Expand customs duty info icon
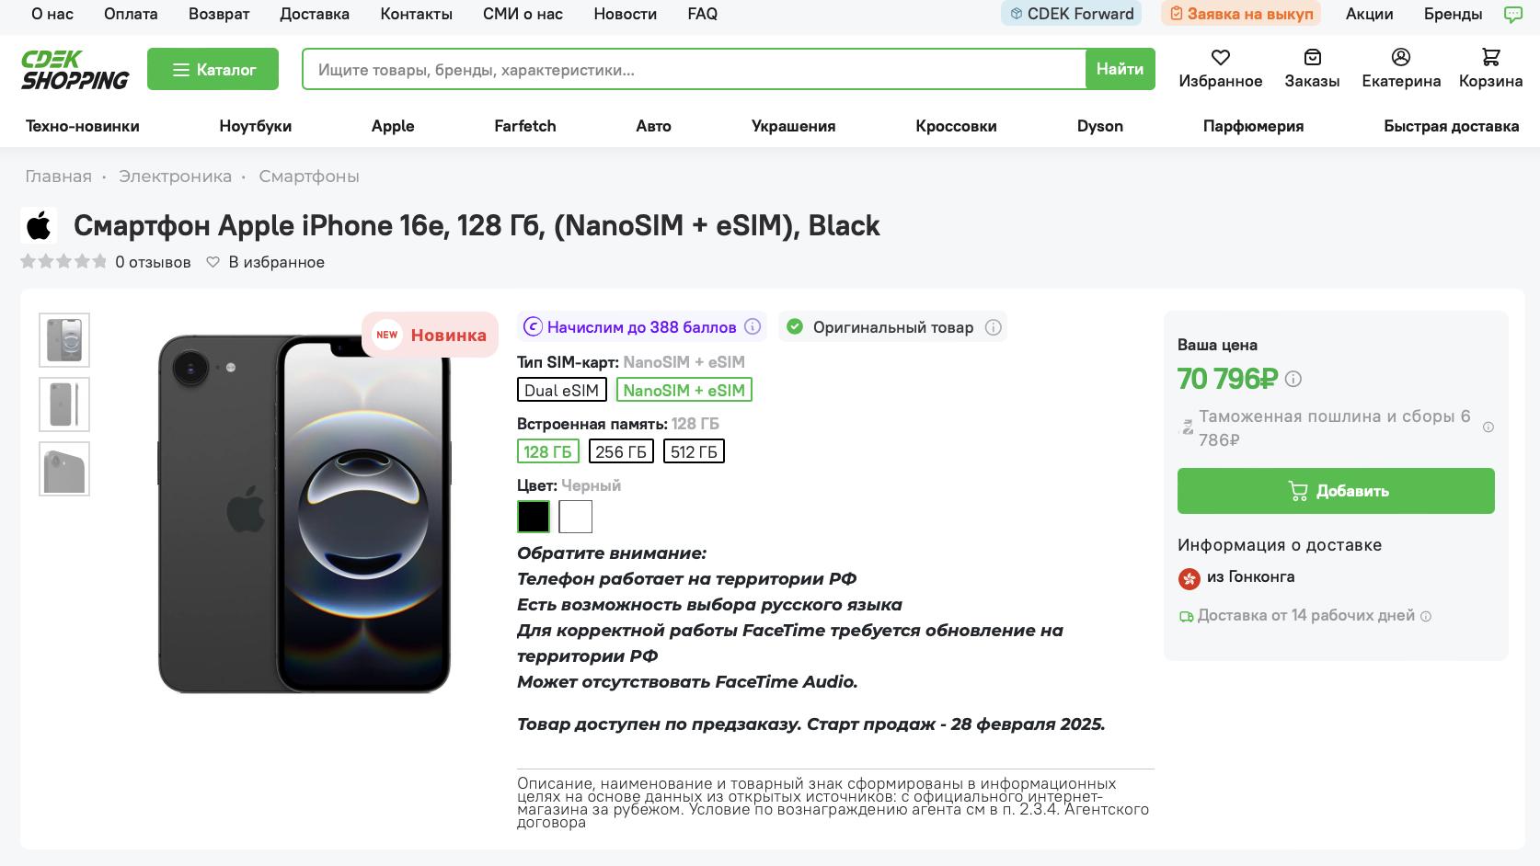The image size is (1540, 866). point(1488,427)
